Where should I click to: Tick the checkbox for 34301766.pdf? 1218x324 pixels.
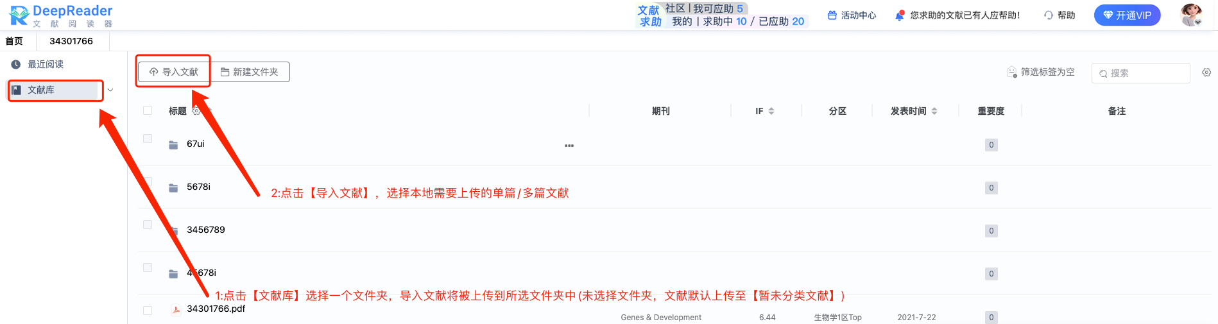click(x=148, y=311)
